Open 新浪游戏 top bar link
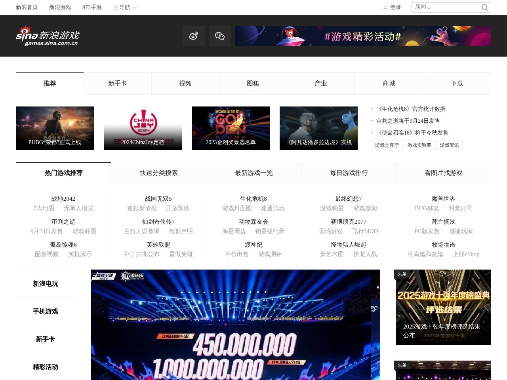 click(60, 7)
